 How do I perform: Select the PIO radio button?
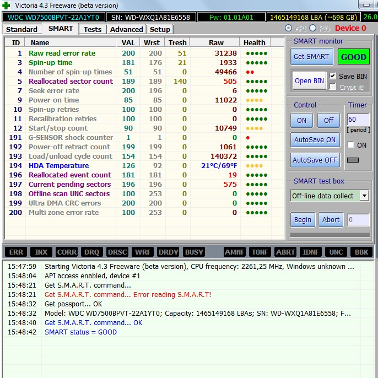[x=313, y=28]
